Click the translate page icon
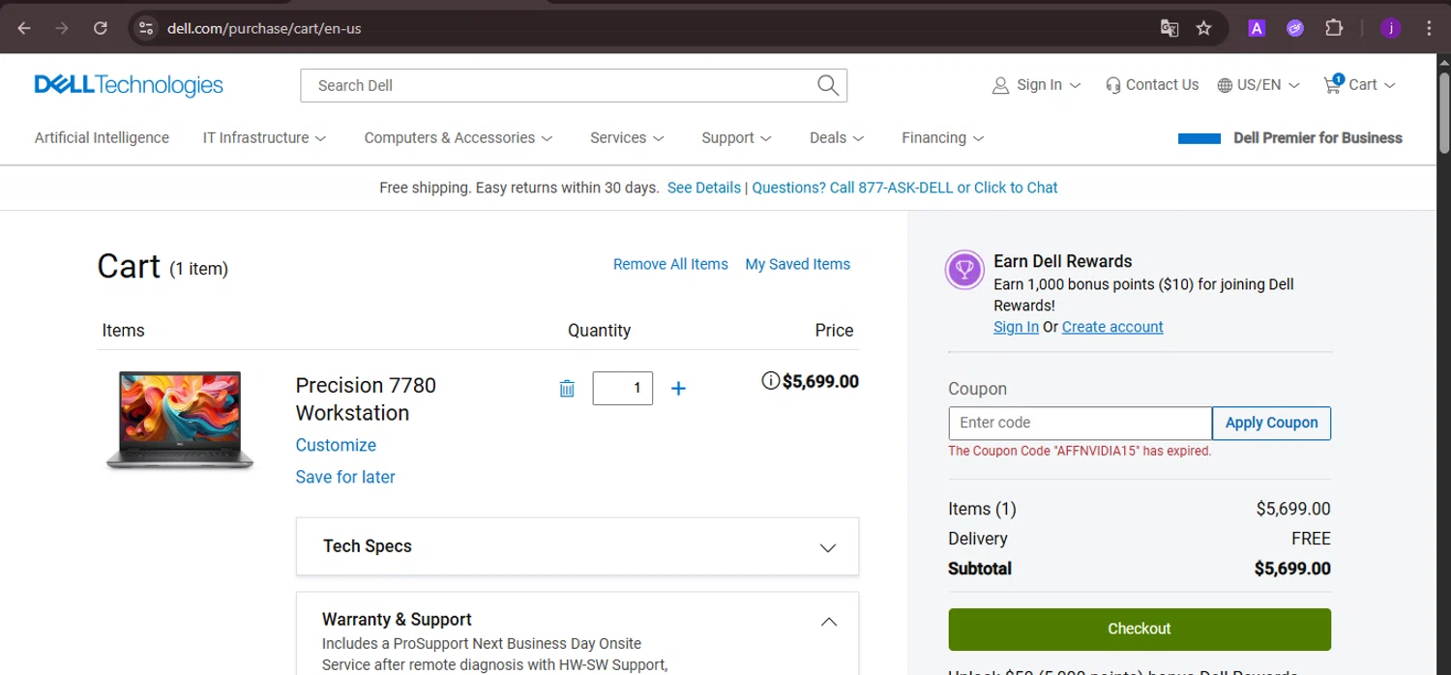The width and height of the screenshot is (1451, 675). coord(1170,28)
